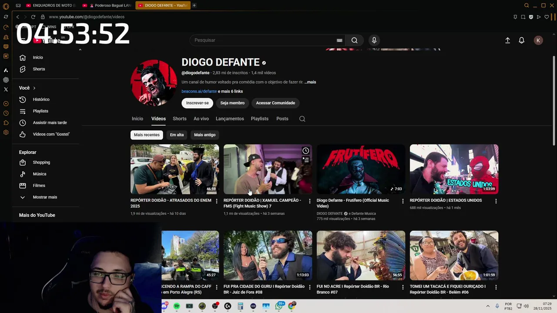Open browser tabs search magnifier
The height and width of the screenshot is (313, 557).
point(527,6)
